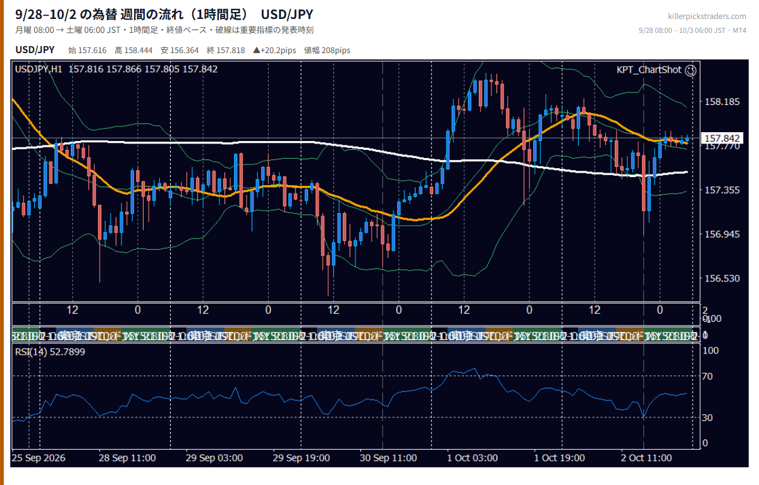Click the 2 Oct 11:00 time label

tap(646, 458)
